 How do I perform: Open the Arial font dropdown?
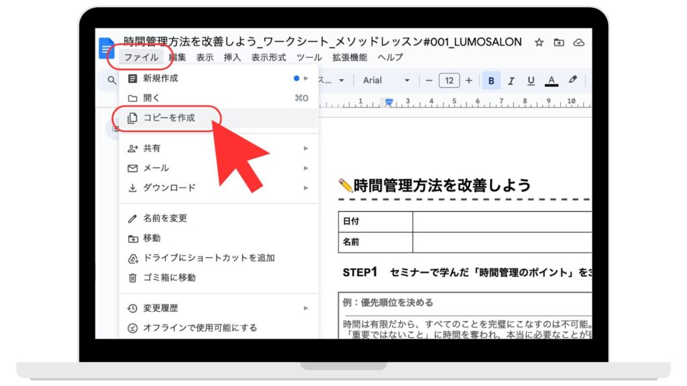[x=386, y=80]
